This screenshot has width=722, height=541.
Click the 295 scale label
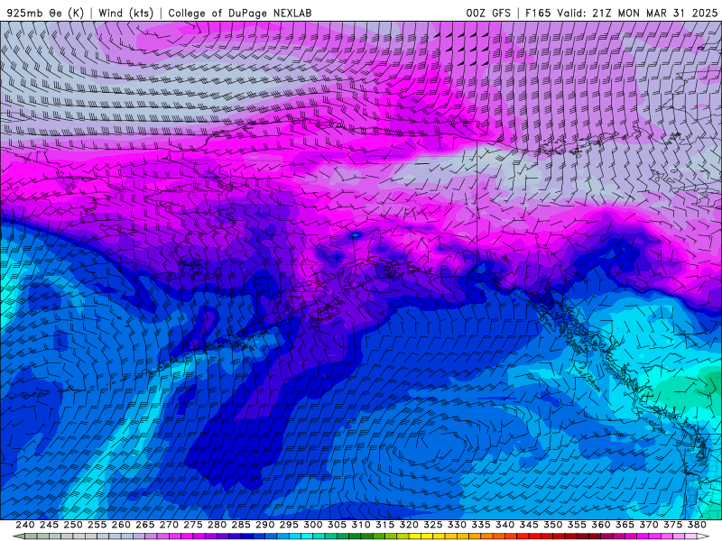[289, 525]
